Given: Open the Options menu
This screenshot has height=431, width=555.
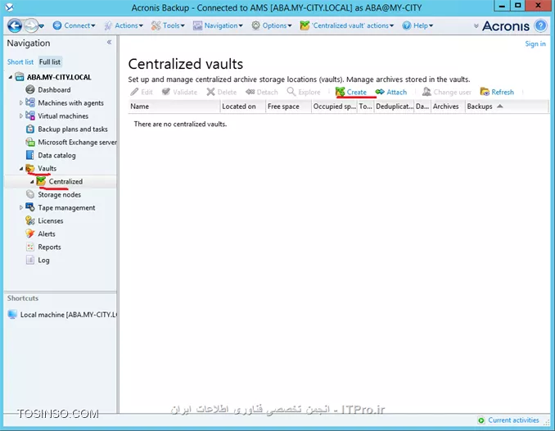Looking at the screenshot, I should (x=272, y=25).
